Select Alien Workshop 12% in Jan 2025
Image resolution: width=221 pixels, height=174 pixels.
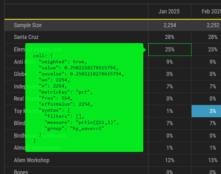(x=170, y=160)
